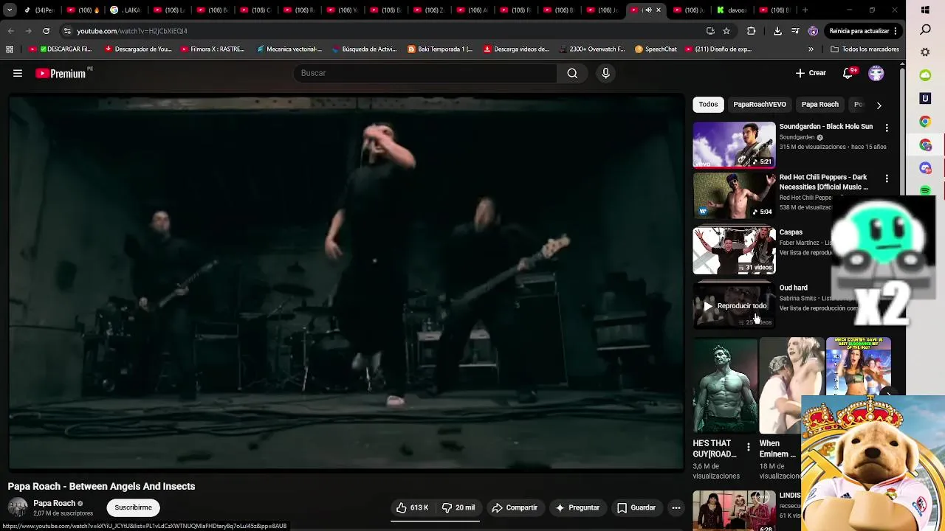Screen dimensions: 945x531
Task: Click Reproducir todo on Oud hard playlist
Action: pyautogui.click(x=735, y=306)
